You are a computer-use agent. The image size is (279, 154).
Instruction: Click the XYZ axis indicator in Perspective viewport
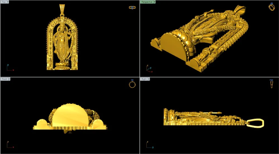pyautogui.click(x=150, y=69)
